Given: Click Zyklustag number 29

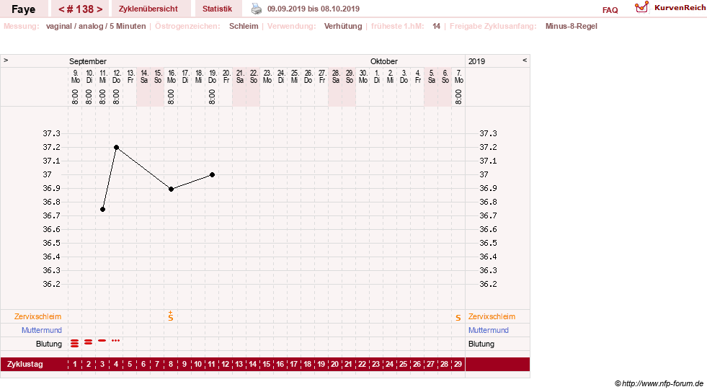Looking at the screenshot, I should click(458, 364).
